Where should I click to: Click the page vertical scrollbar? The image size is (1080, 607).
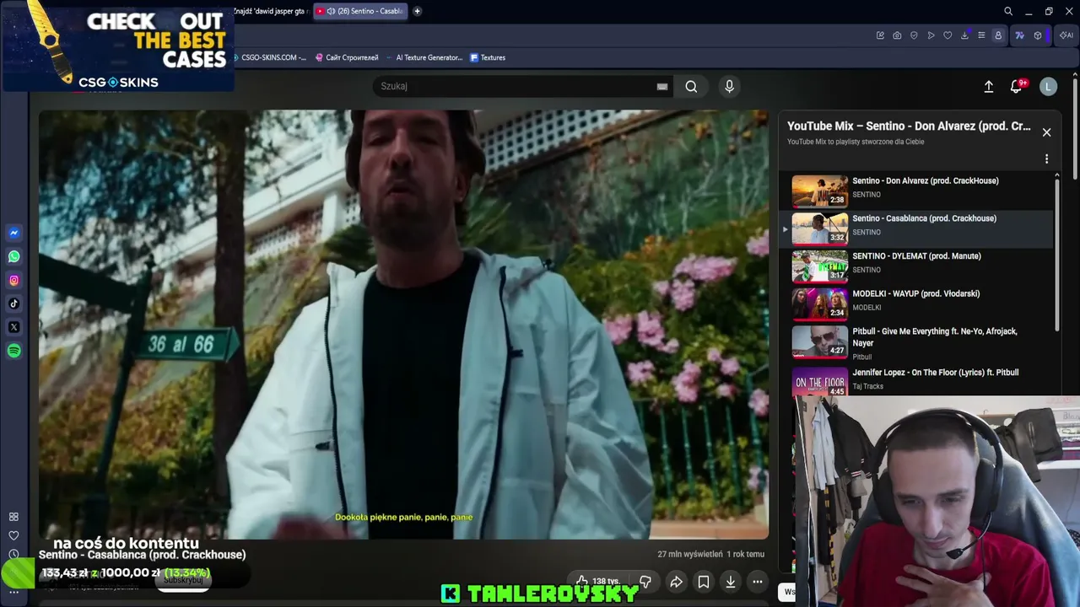[1075, 126]
